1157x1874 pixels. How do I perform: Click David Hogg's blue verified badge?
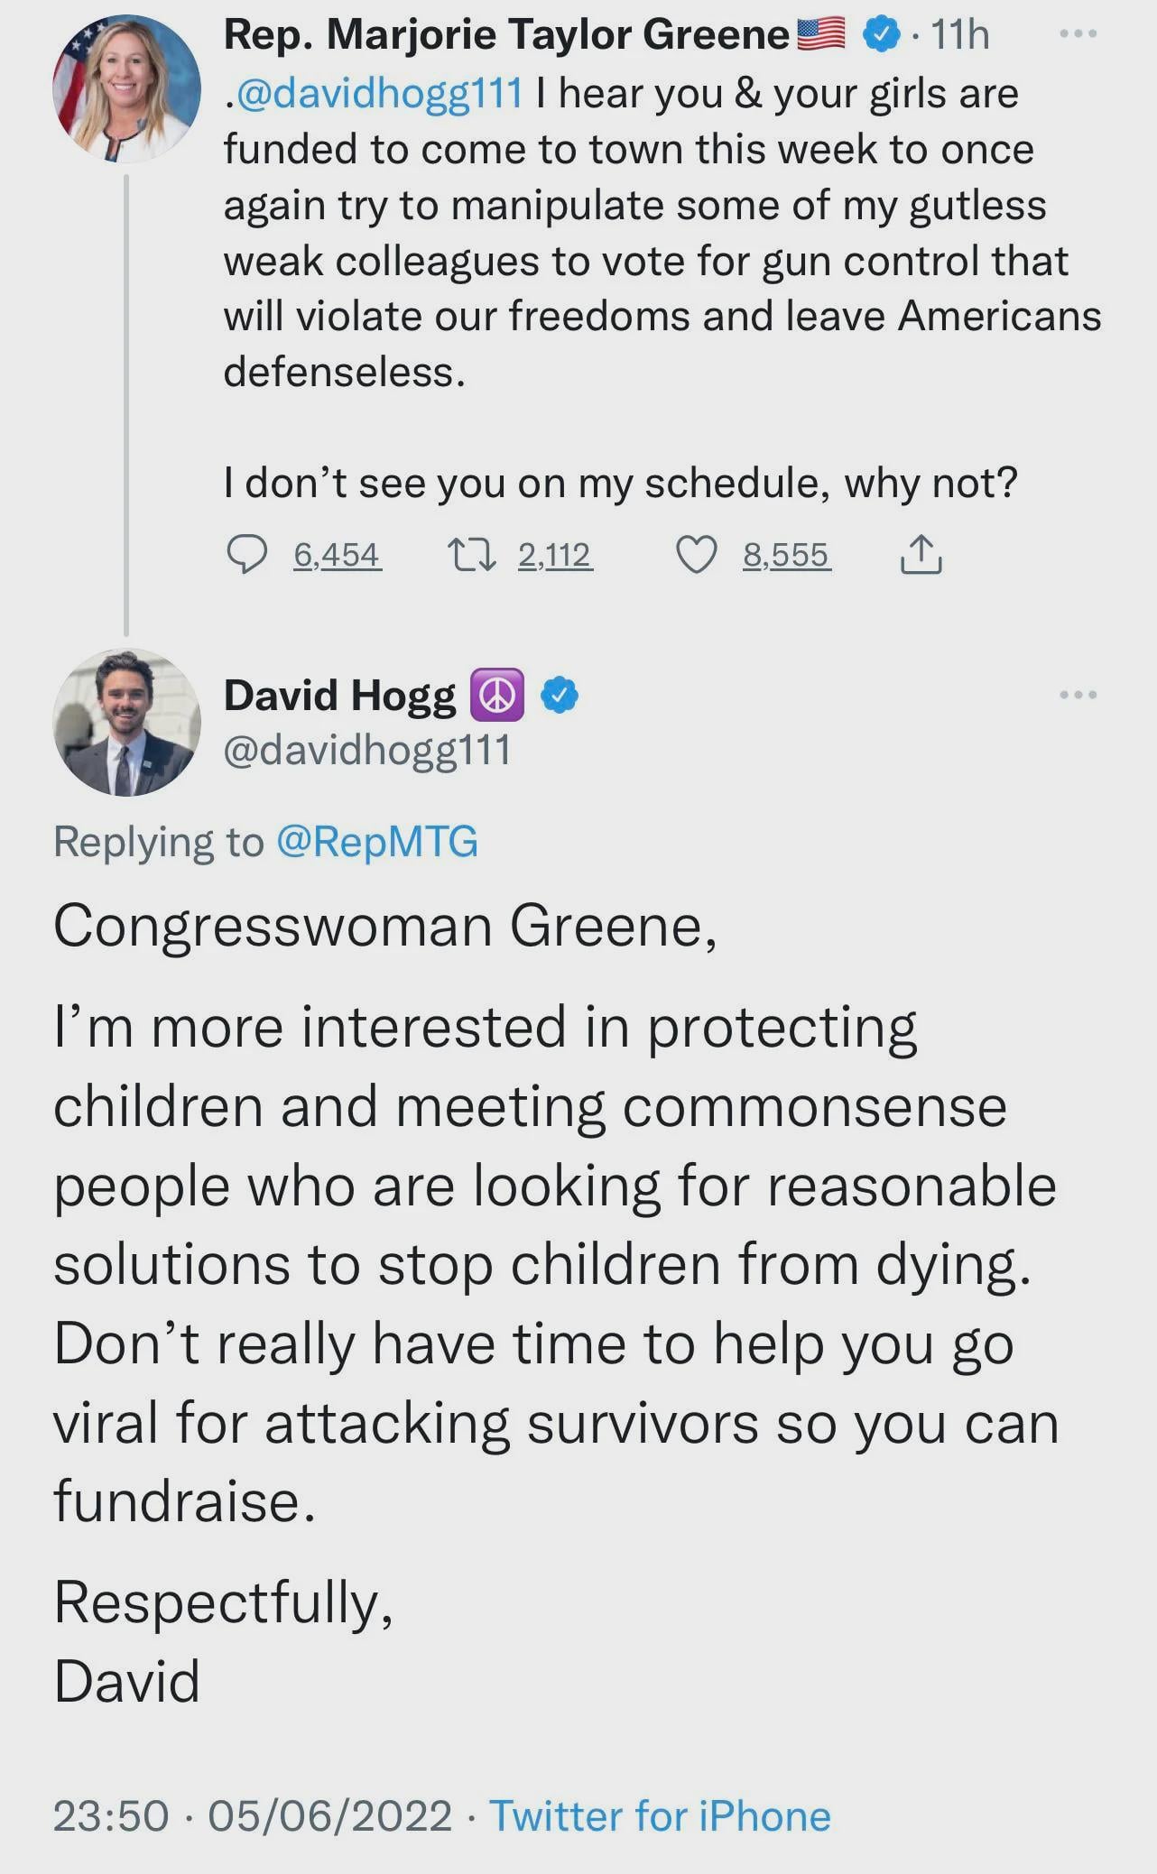coord(560,695)
